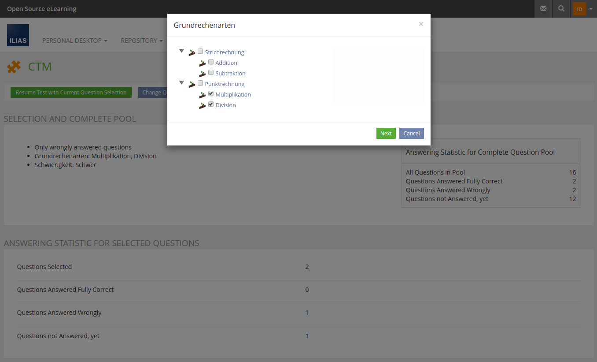This screenshot has width=597, height=362.
Task: Click pool row 'Questions not Answered, yet'
Action: (x=491, y=199)
